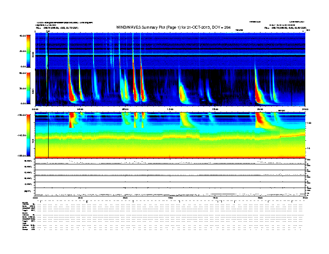The width and height of the screenshot is (329, 254).
Task: Click the 40.00 label on RAD2 color scale
Action: click(22, 36)
